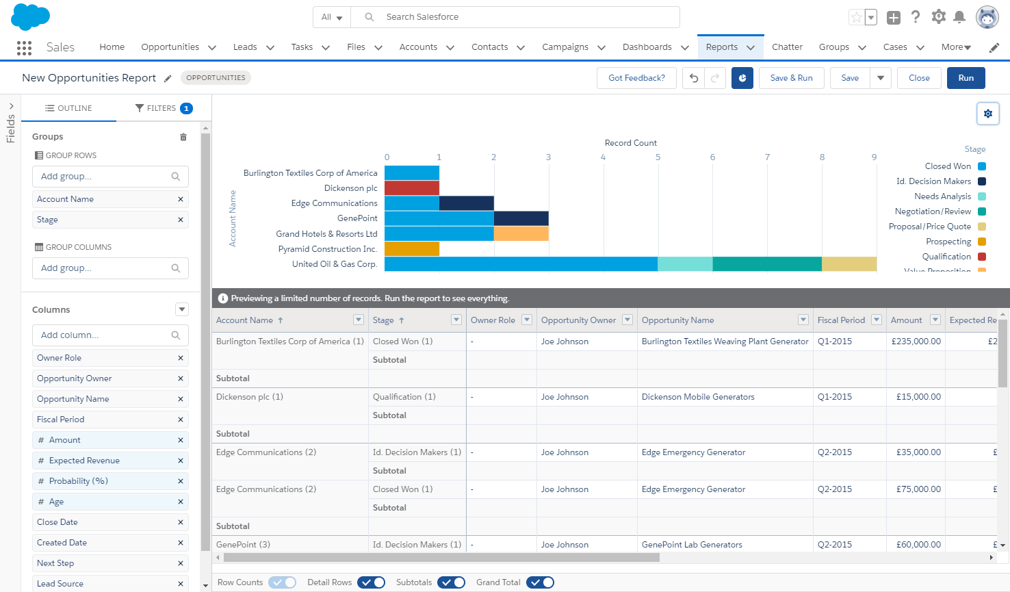1010x592 pixels.
Task: Toggle the Subtotals switch
Action: 451,582
